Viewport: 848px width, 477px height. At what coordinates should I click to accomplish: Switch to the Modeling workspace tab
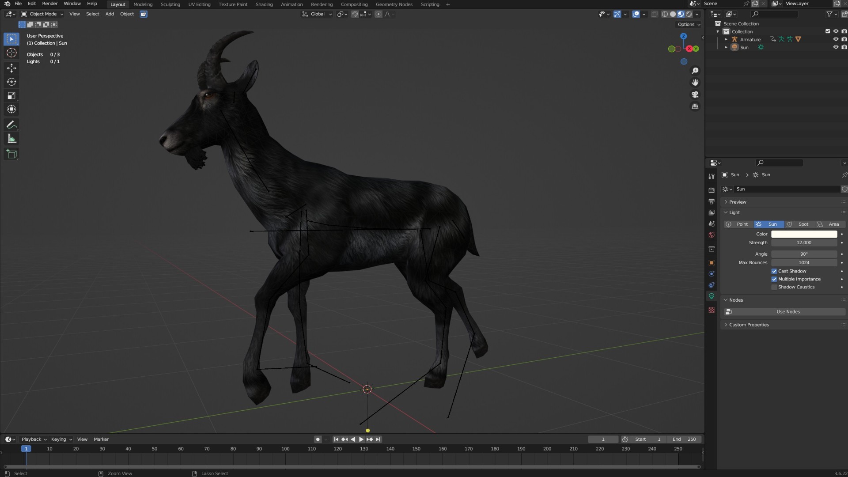click(143, 4)
